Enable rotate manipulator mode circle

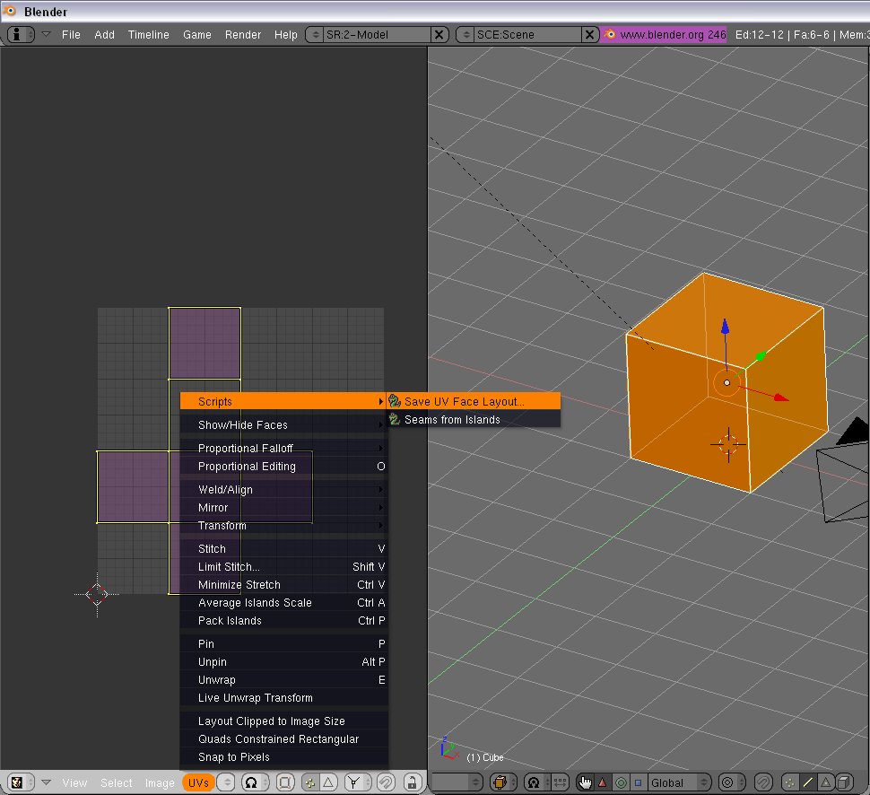tap(621, 782)
